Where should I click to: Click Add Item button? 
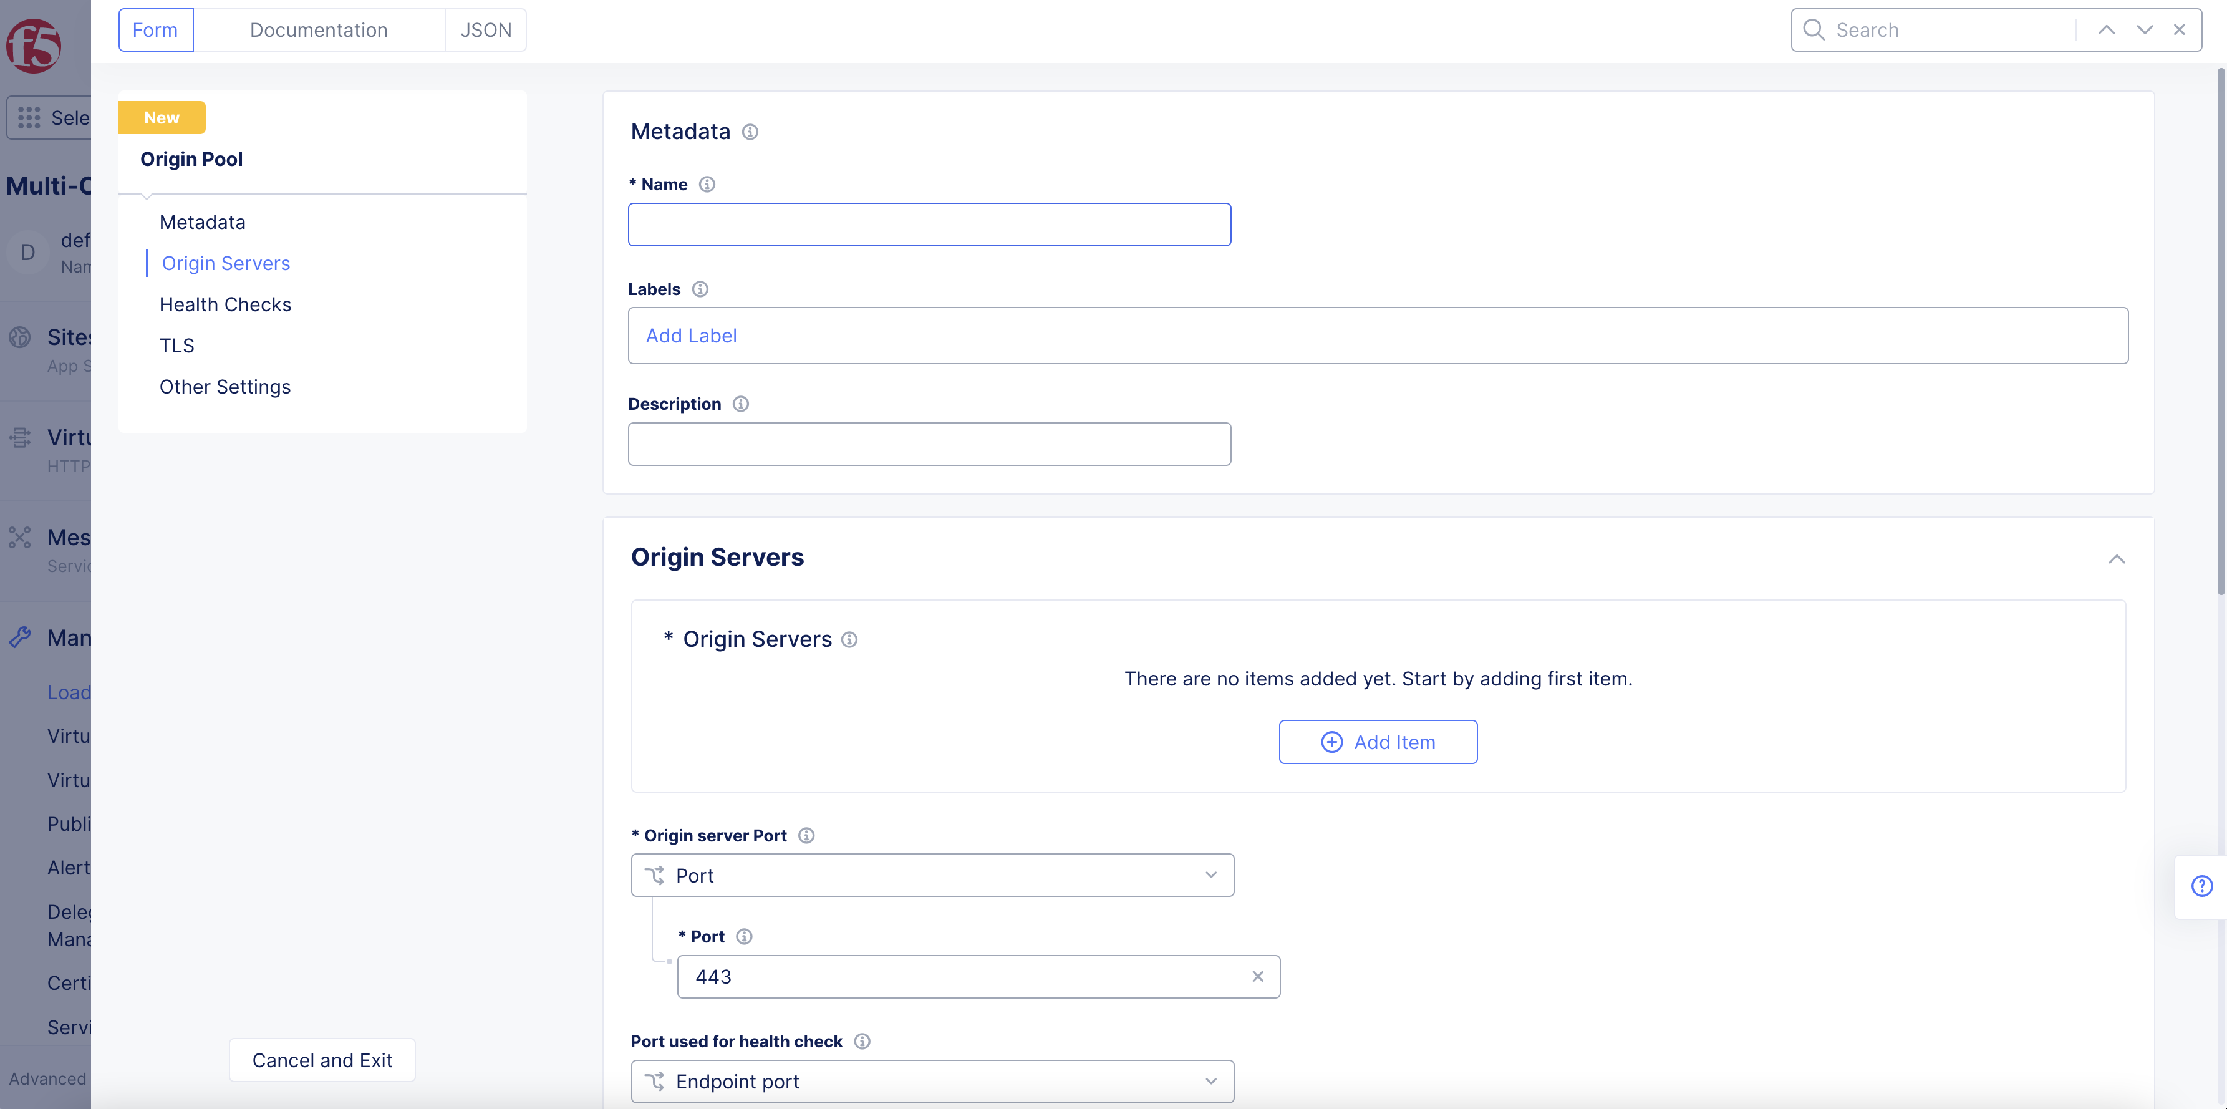point(1377,742)
